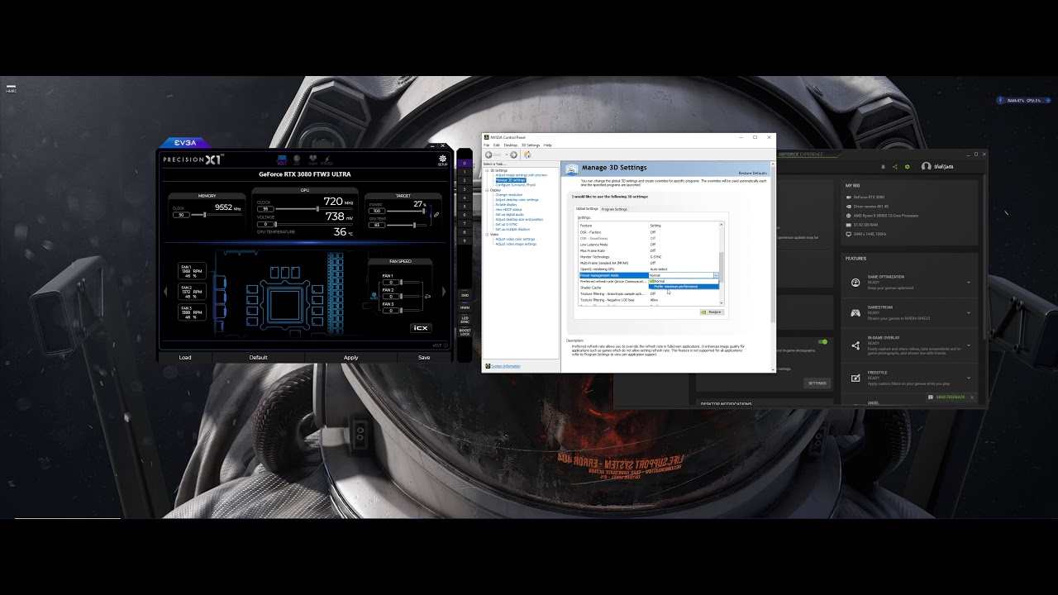Open GeForce Experience settings gear
The height and width of the screenshot is (595, 1058).
click(x=907, y=166)
